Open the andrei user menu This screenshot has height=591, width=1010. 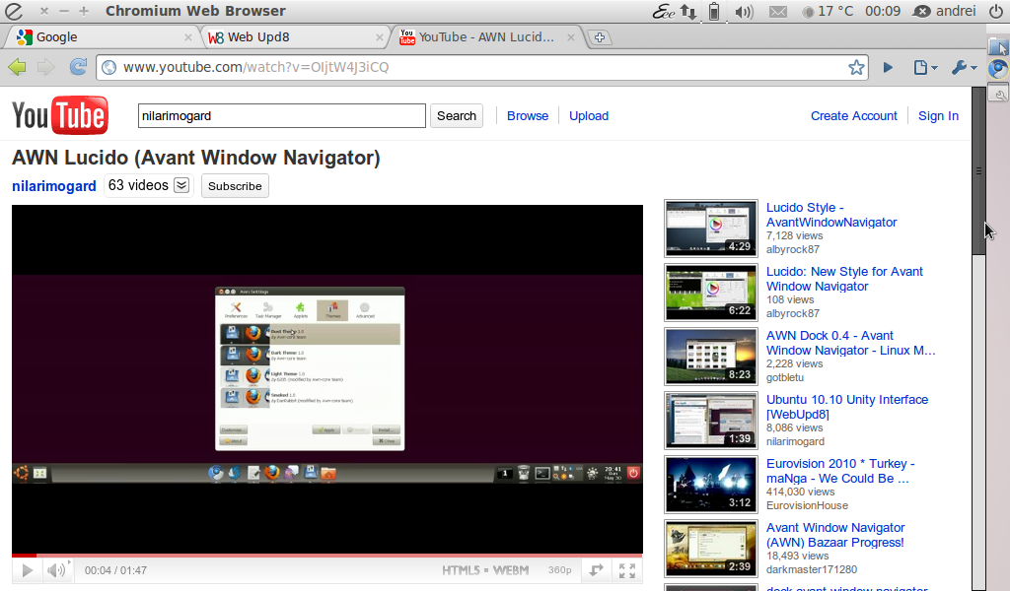944,11
